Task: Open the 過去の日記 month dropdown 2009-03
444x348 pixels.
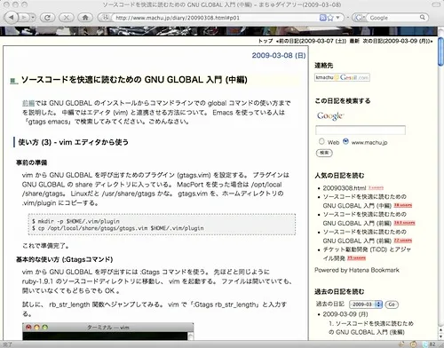Action: (366, 304)
